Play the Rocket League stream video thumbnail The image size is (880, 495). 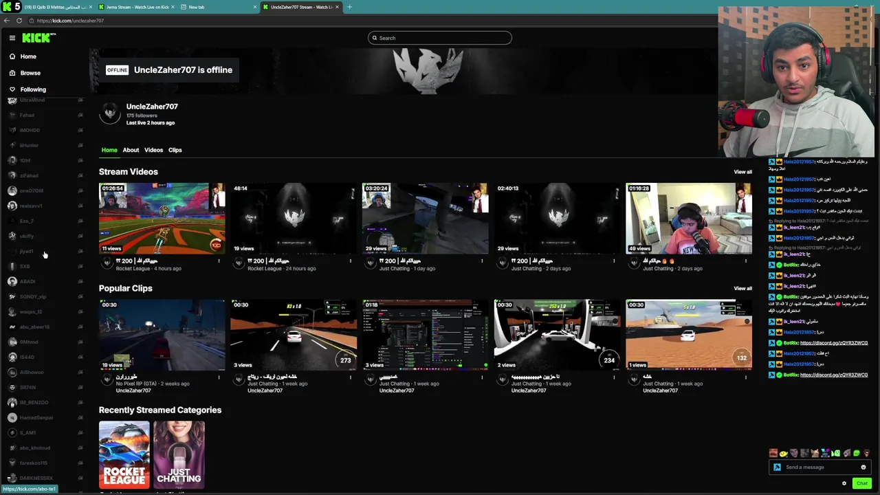click(162, 218)
